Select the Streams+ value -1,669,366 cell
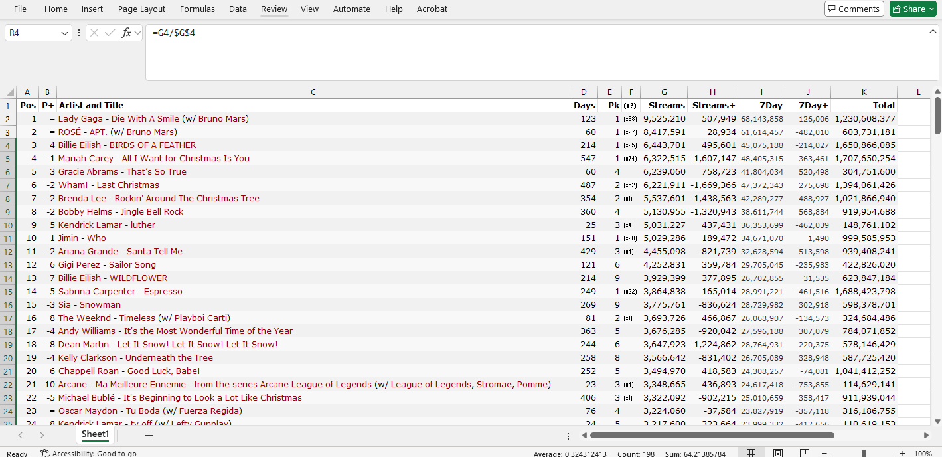Viewport: 942px width, 457px height. coord(712,185)
